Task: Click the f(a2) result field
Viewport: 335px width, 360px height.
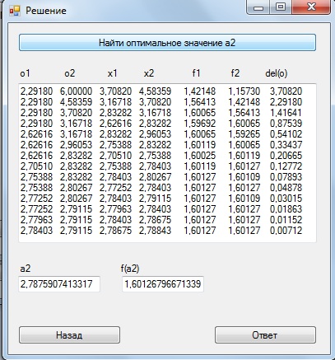Action: click(x=163, y=284)
